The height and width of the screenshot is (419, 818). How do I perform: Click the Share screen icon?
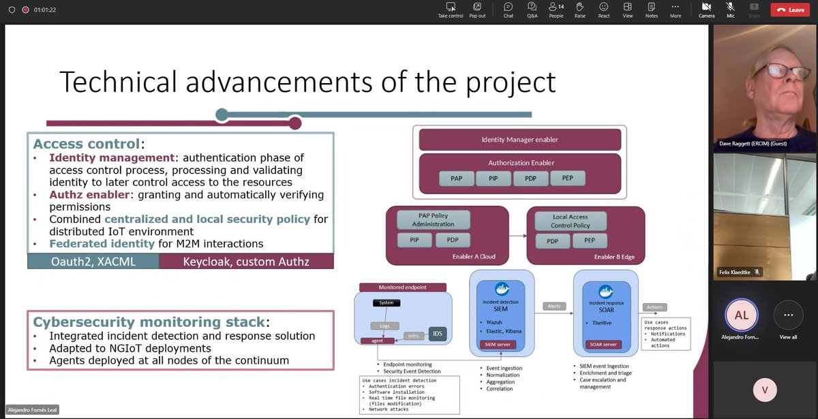pos(754,10)
